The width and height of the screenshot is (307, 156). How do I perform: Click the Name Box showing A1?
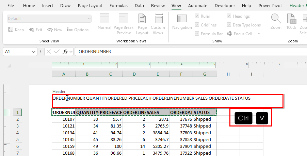point(17,52)
